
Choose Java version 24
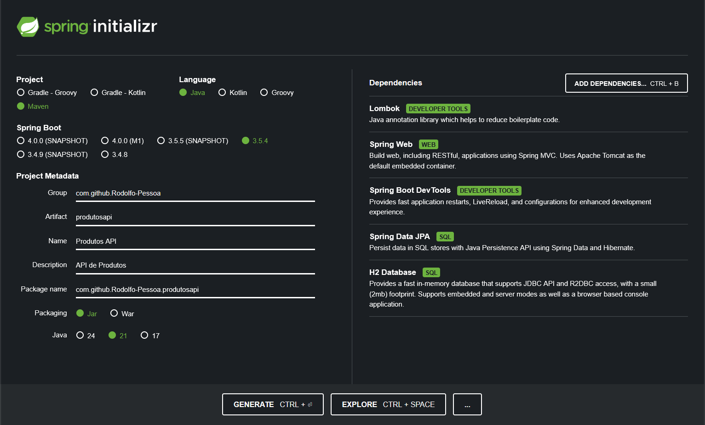tap(86, 336)
